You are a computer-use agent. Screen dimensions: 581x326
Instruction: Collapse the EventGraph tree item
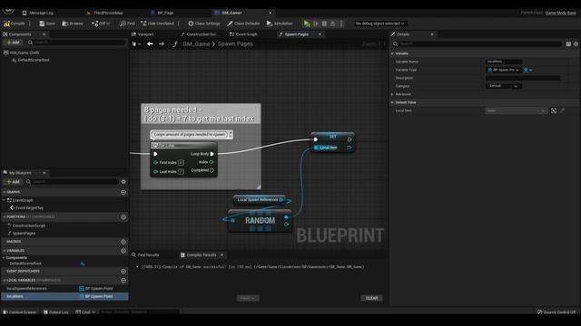click(x=4, y=200)
